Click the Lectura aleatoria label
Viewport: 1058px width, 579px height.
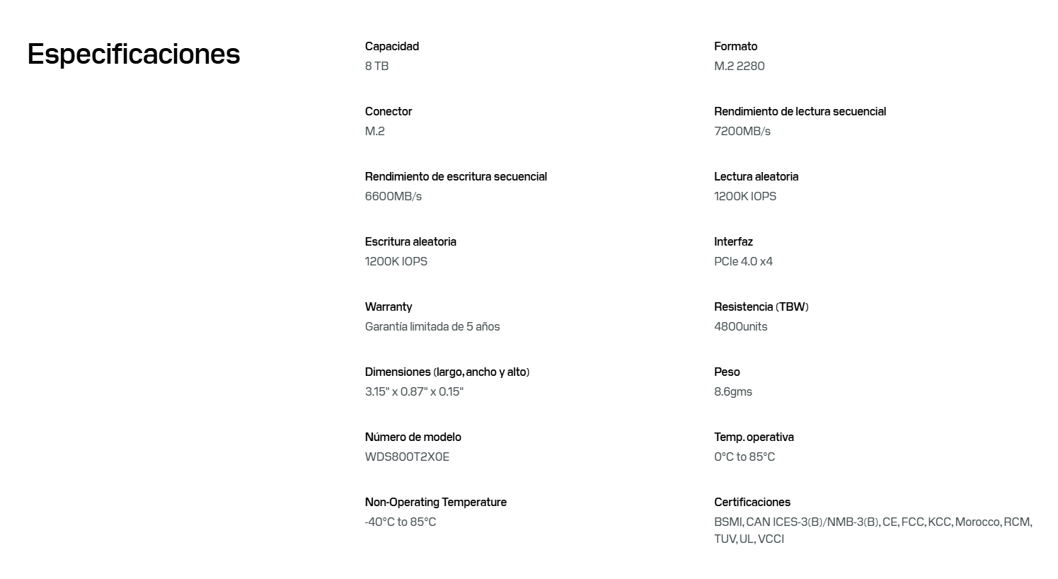click(756, 176)
